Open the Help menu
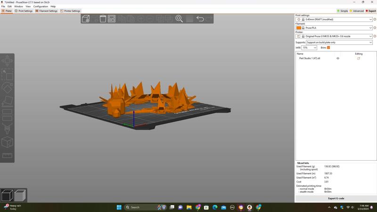This screenshot has height=212, width=377. coord(53,7)
